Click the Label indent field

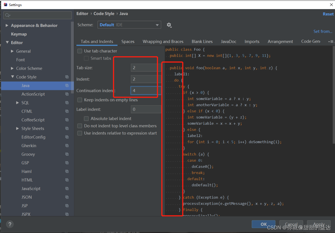pyautogui.click(x=146, y=109)
